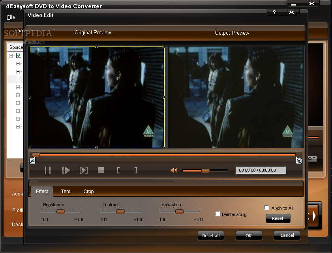Click the +100 label under Contrast
The image size is (332, 253).
(139, 220)
